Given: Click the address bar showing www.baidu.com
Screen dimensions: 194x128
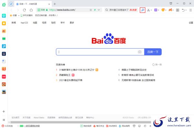Looking at the screenshot, I should (69, 10).
